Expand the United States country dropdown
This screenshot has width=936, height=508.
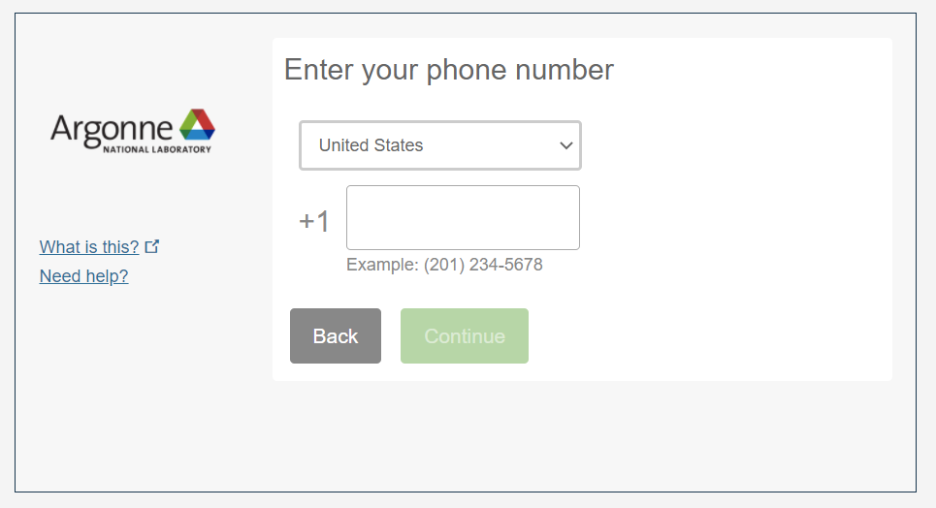point(440,145)
